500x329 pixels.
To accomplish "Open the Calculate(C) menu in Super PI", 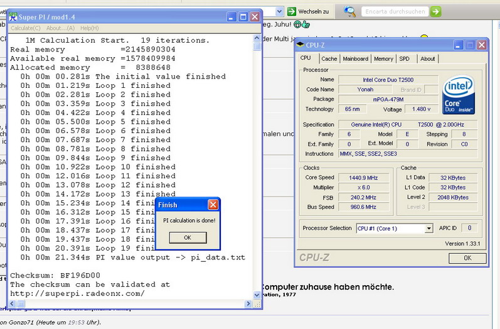I will [x=26, y=28].
